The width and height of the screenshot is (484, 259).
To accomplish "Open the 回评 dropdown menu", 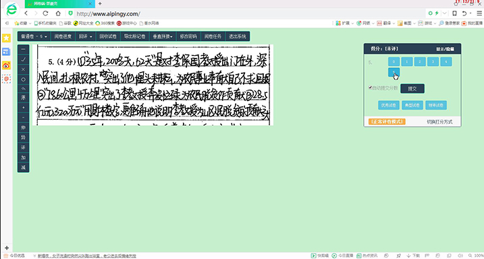I will 85,36.
